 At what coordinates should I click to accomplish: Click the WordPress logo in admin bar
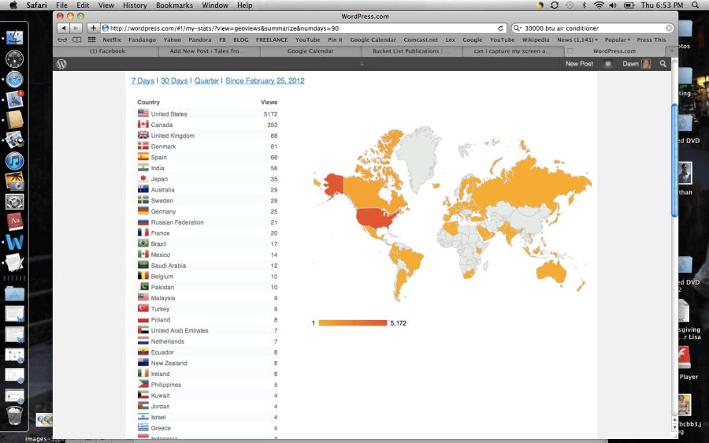tap(61, 64)
